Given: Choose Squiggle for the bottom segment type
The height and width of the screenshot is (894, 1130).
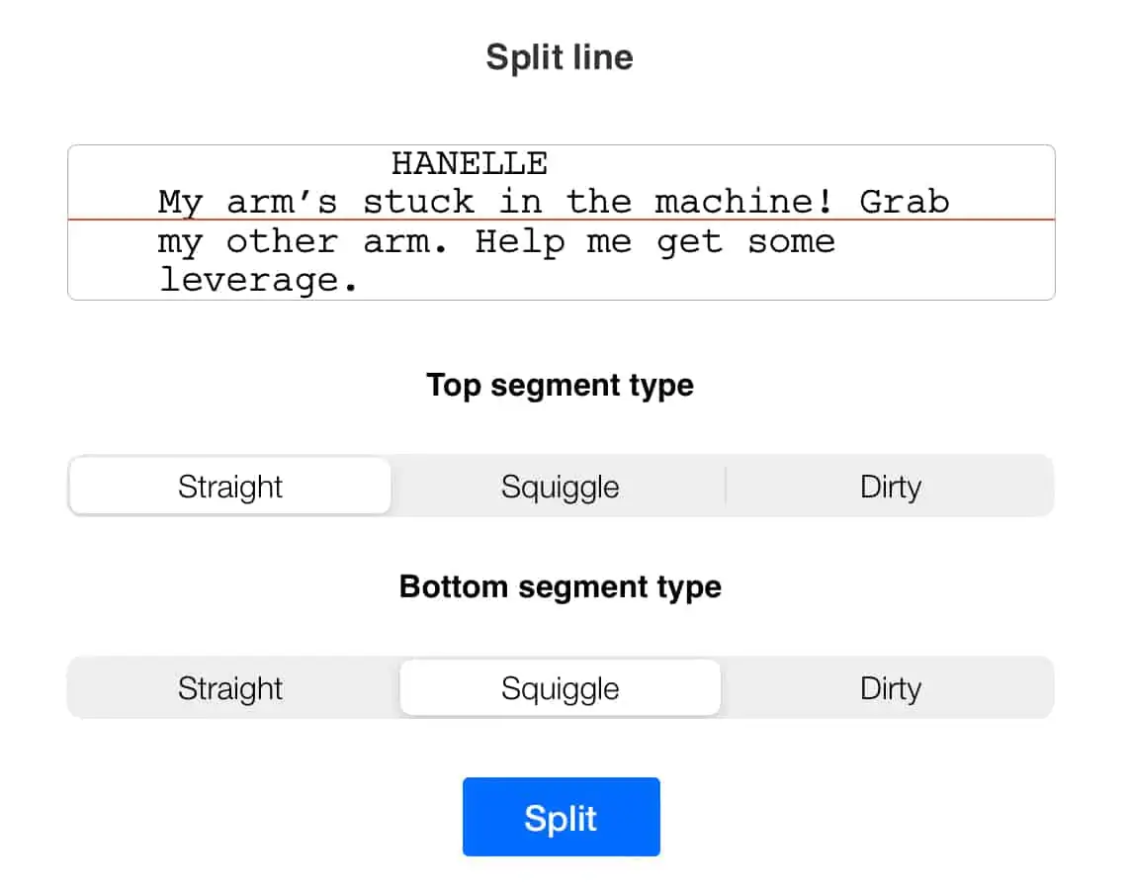Looking at the screenshot, I should 560,687.
